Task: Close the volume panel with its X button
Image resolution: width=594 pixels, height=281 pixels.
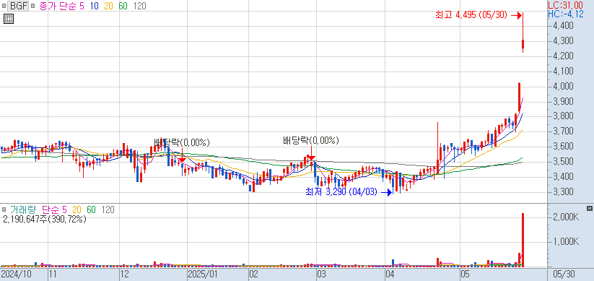Action: tap(589, 209)
